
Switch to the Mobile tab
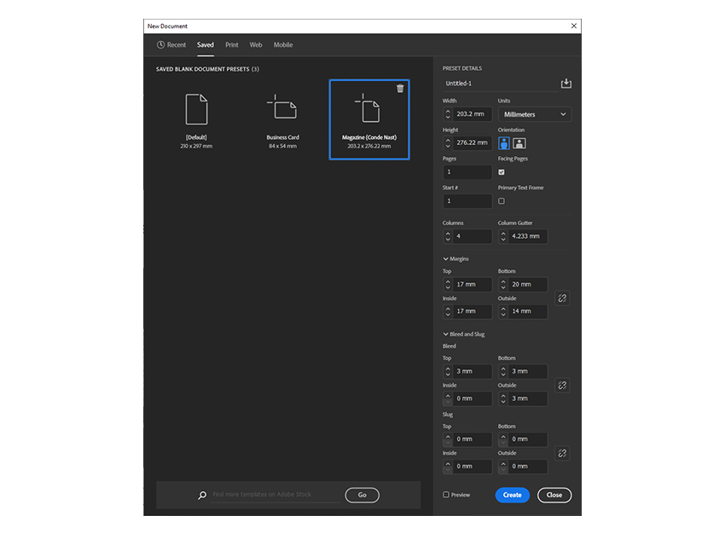[283, 45]
